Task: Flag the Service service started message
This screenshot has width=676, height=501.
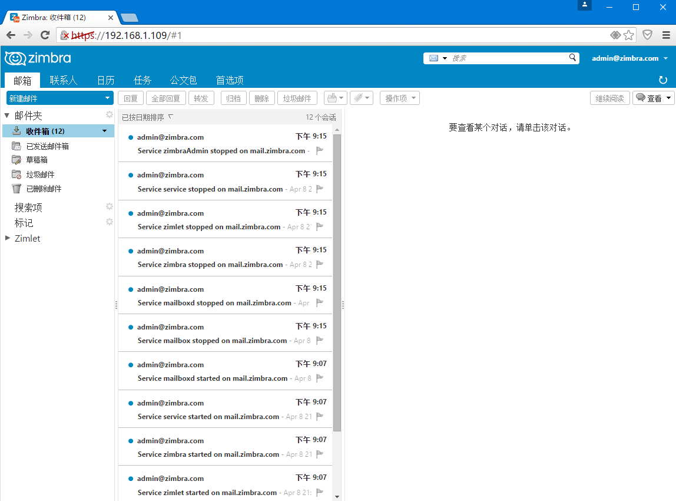Action: [x=320, y=416]
